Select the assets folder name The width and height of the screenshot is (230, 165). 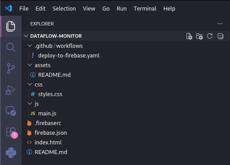[43, 65]
